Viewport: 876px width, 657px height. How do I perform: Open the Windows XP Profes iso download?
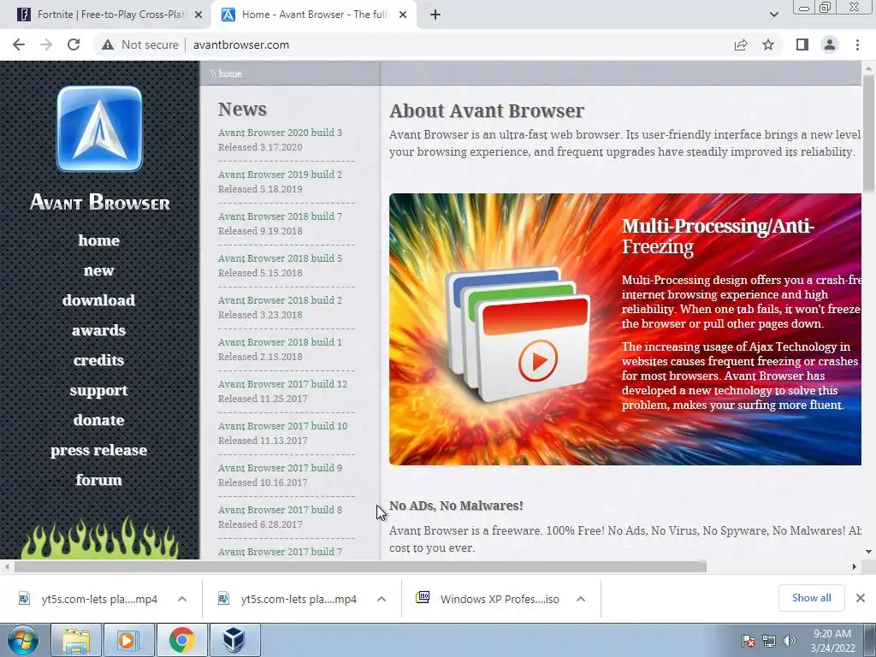[488, 599]
